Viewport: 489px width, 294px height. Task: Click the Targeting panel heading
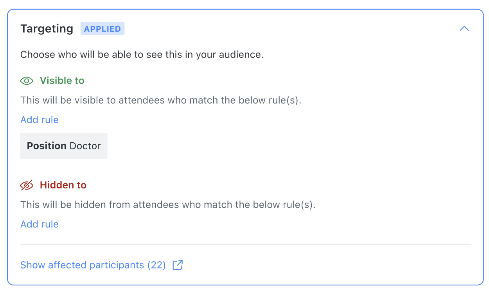[47, 29]
